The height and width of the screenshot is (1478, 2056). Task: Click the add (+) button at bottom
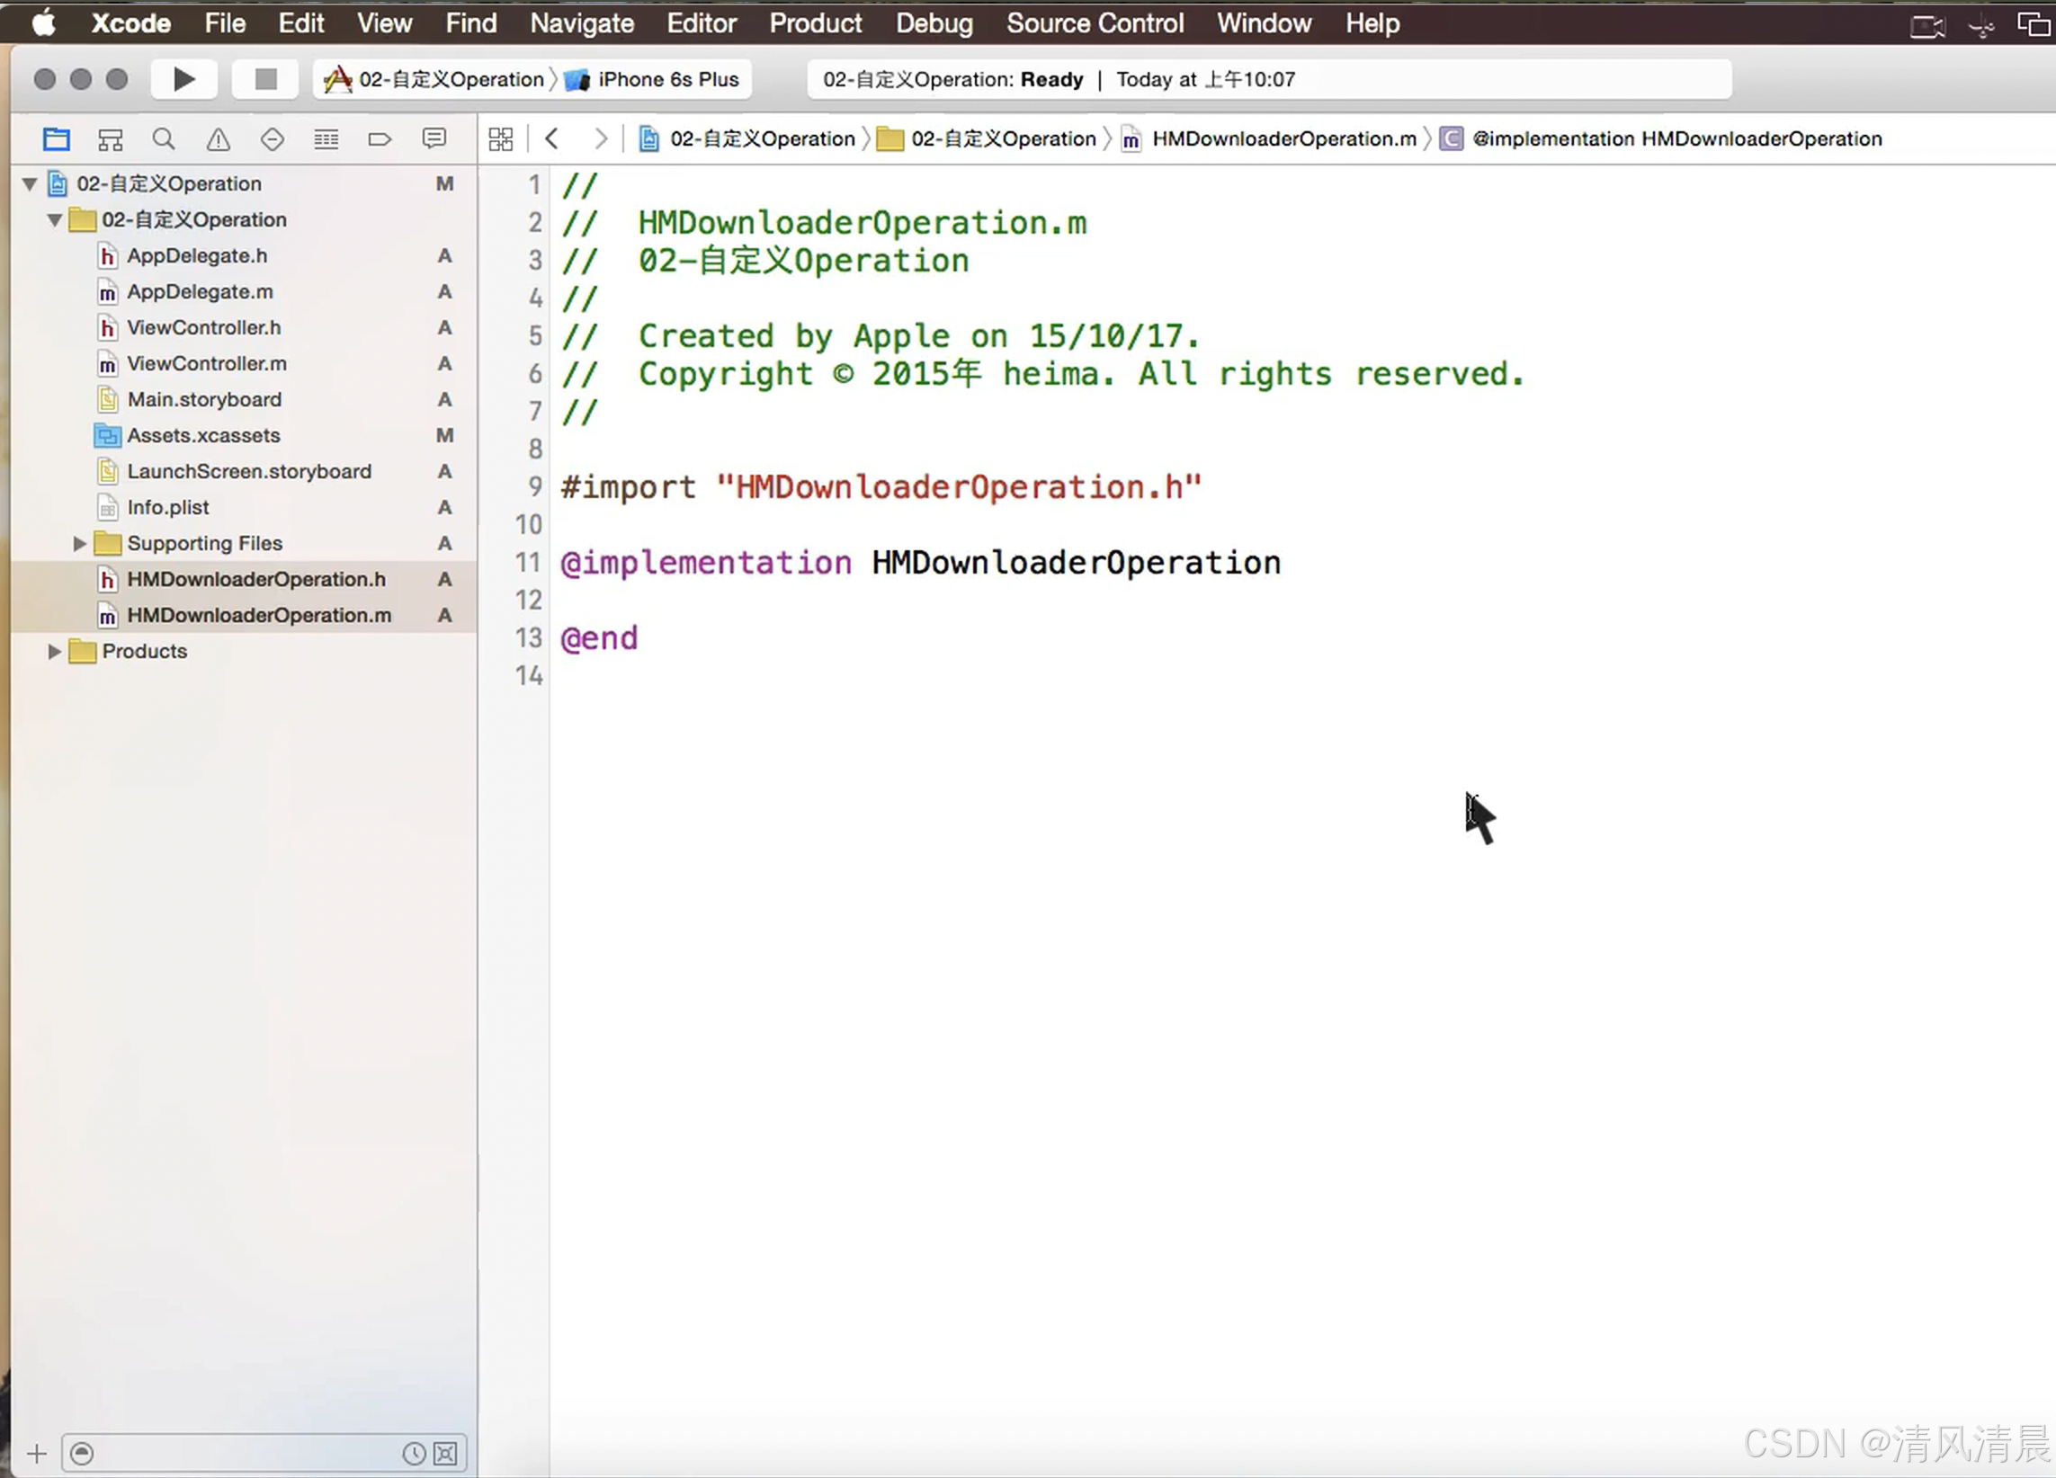coord(36,1454)
